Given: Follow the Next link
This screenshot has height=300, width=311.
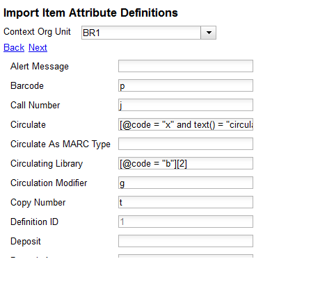Looking at the screenshot, I should (x=38, y=48).
